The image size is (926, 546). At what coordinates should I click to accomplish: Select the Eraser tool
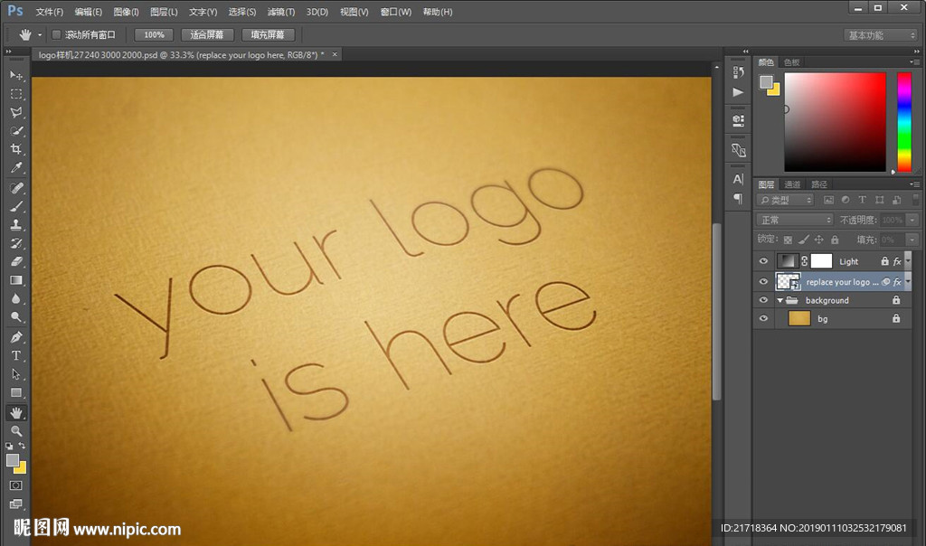point(16,261)
